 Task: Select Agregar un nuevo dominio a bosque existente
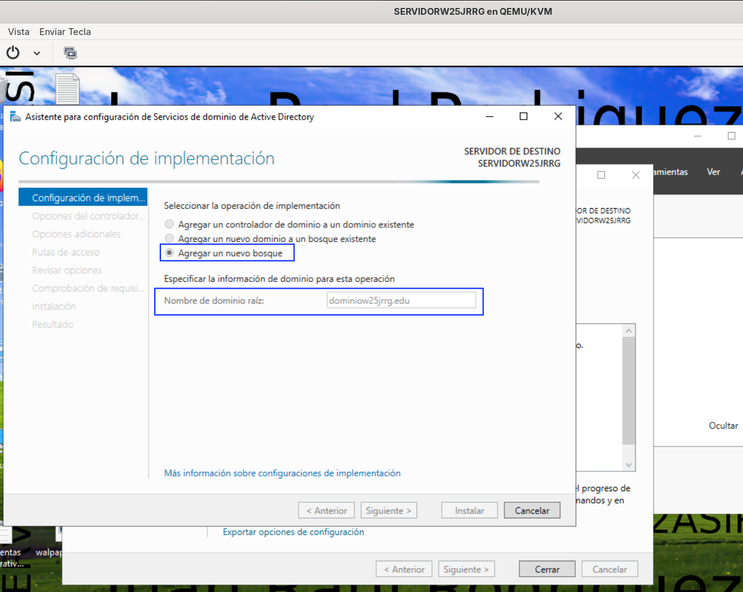tap(270, 238)
